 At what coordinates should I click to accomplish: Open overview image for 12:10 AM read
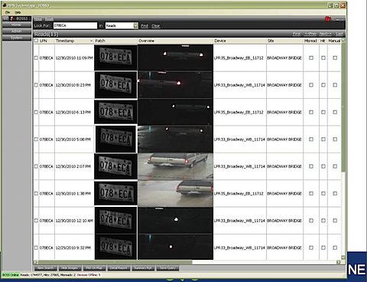[x=175, y=221]
